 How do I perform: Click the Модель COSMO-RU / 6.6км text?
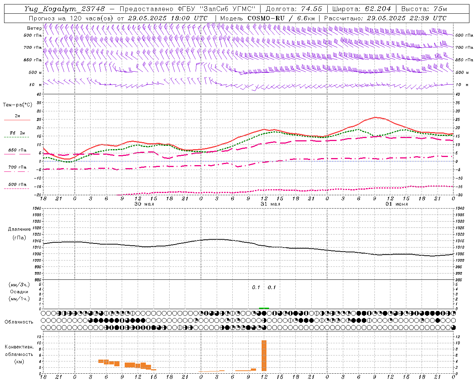[x=268, y=18]
